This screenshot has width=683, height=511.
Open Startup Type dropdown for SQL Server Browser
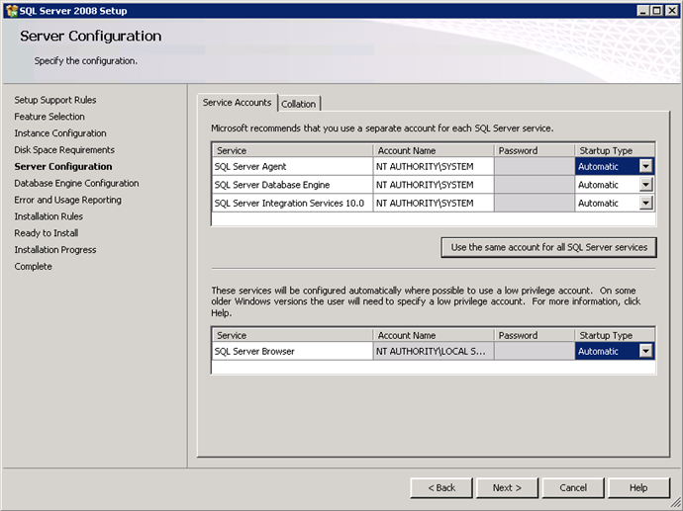tap(646, 351)
